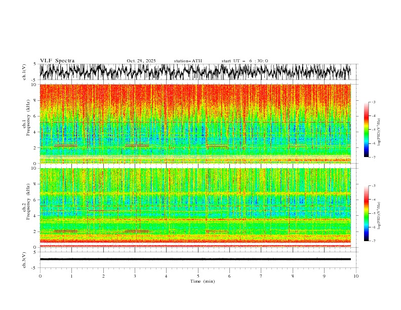The height and width of the screenshot is (310, 401).
Task: Click the lower colorbar "-7" tick label
Action: click(x=373, y=241)
